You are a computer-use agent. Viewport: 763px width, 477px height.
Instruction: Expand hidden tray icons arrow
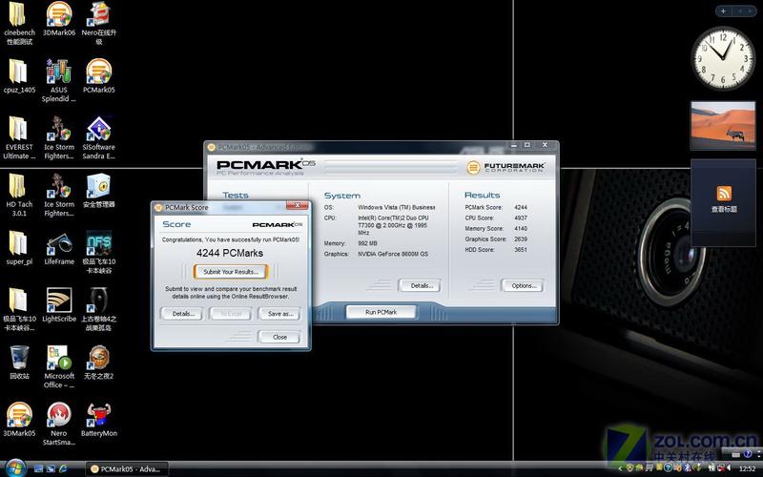click(620, 468)
